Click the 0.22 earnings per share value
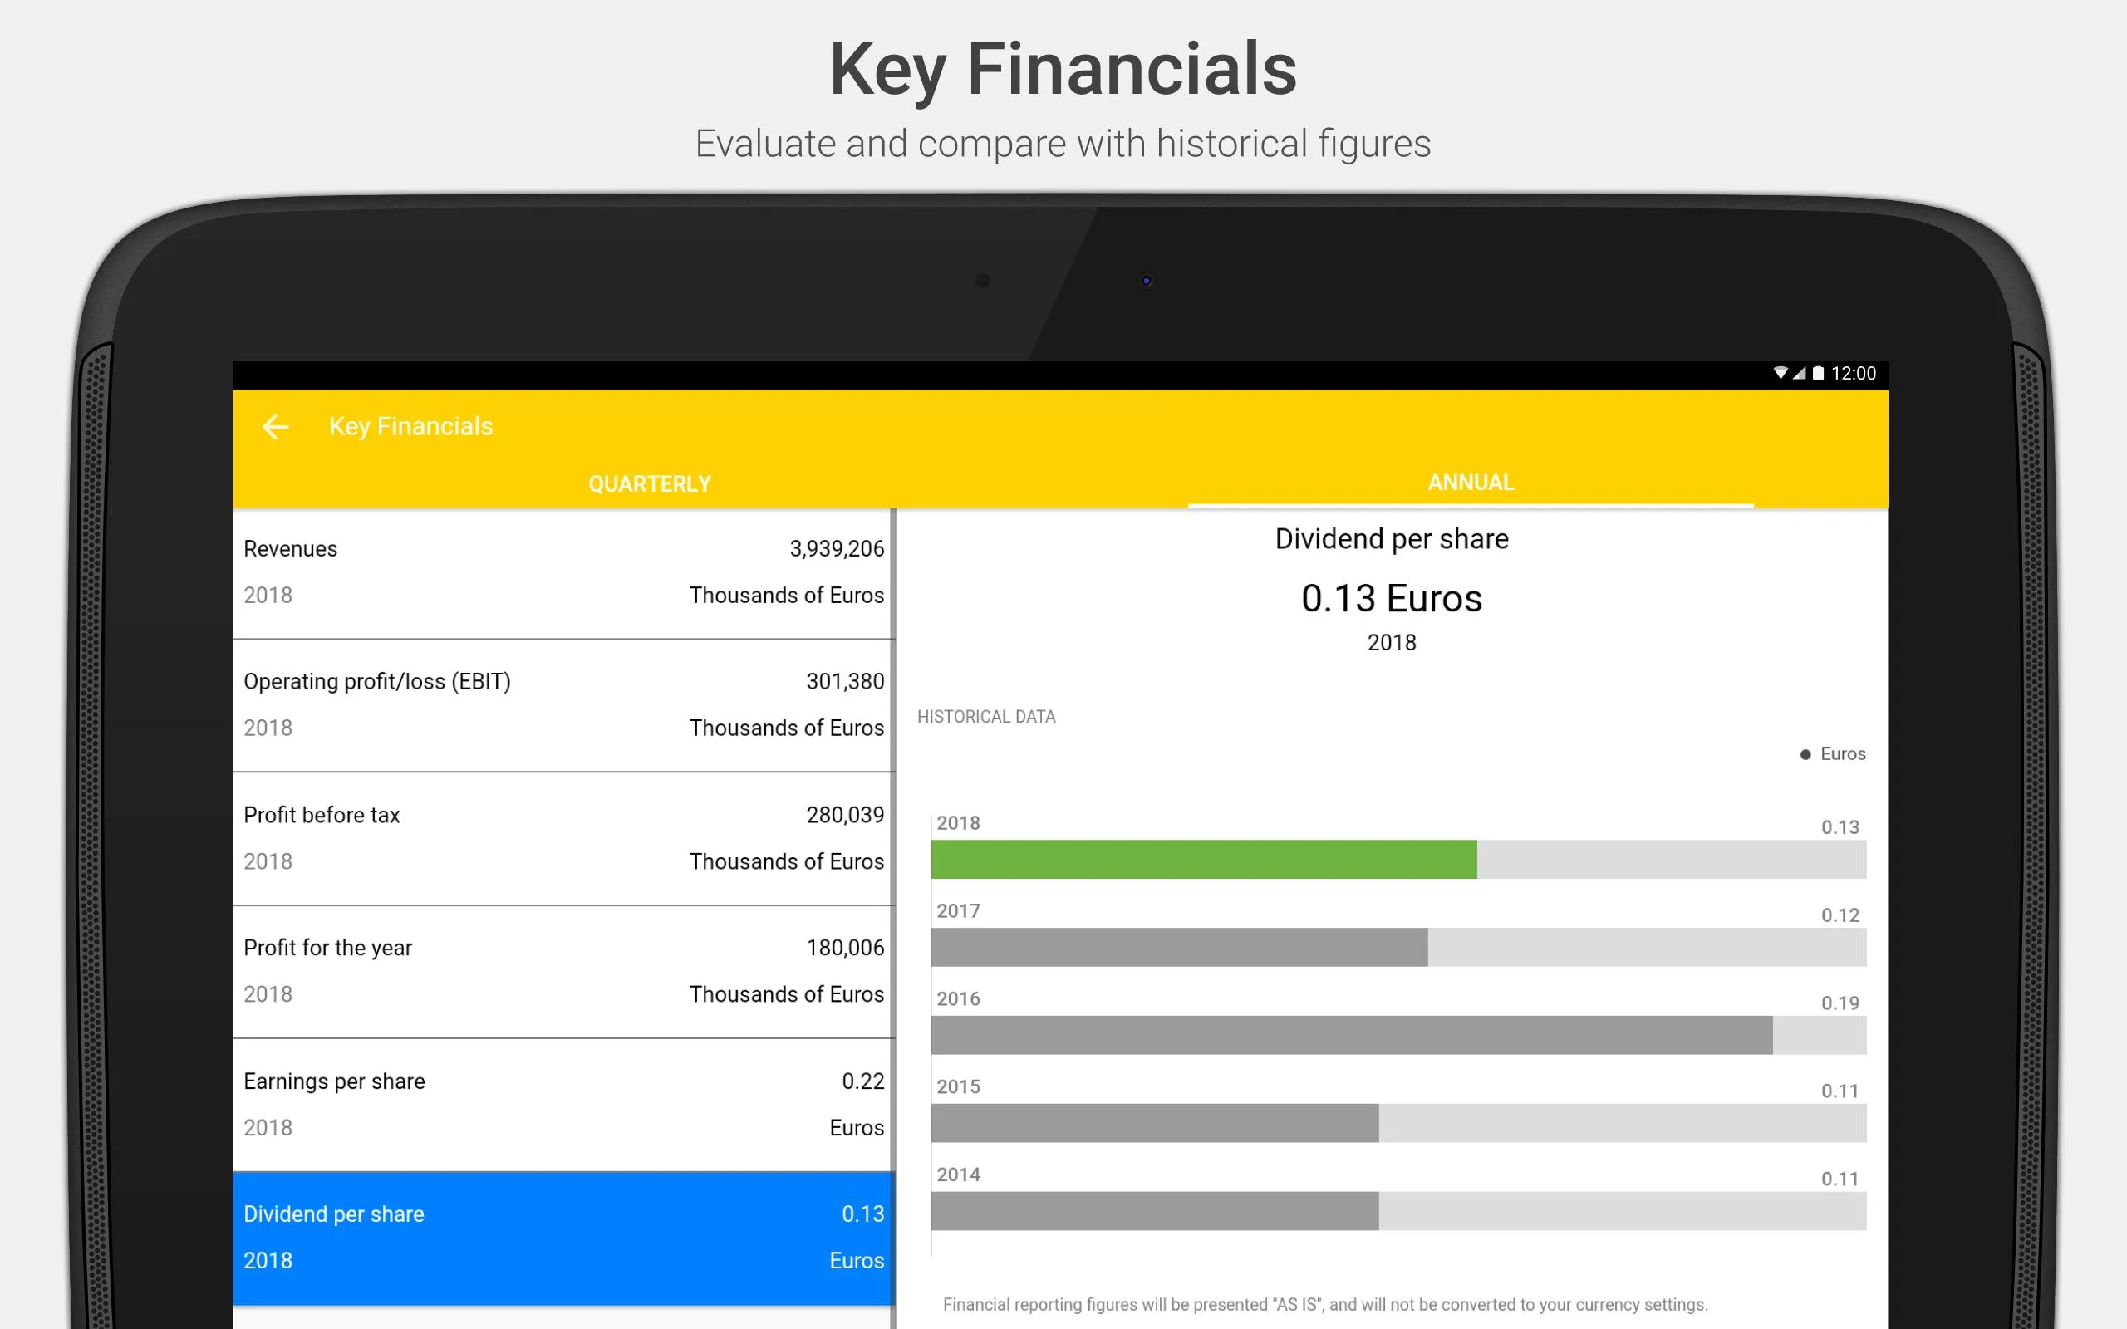This screenshot has height=1329, width=2127. [862, 1081]
